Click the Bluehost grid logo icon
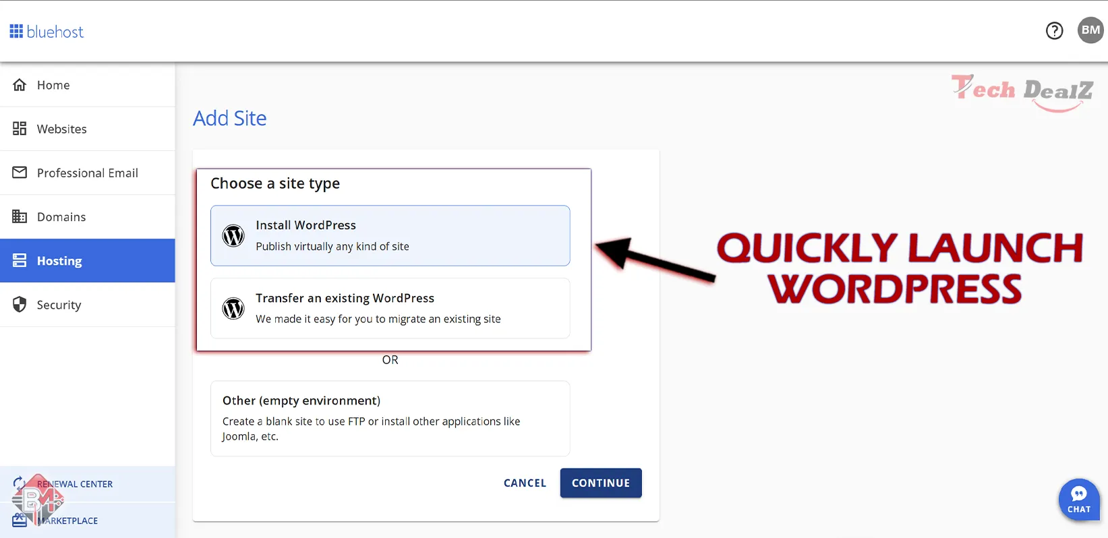This screenshot has width=1108, height=538. click(x=16, y=32)
